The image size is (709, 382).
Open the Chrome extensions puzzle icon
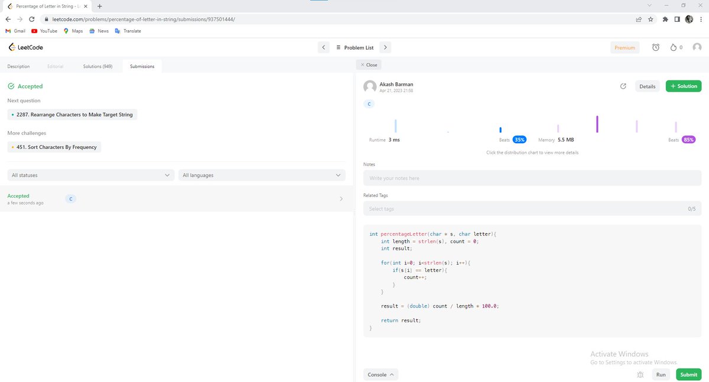pyautogui.click(x=666, y=19)
